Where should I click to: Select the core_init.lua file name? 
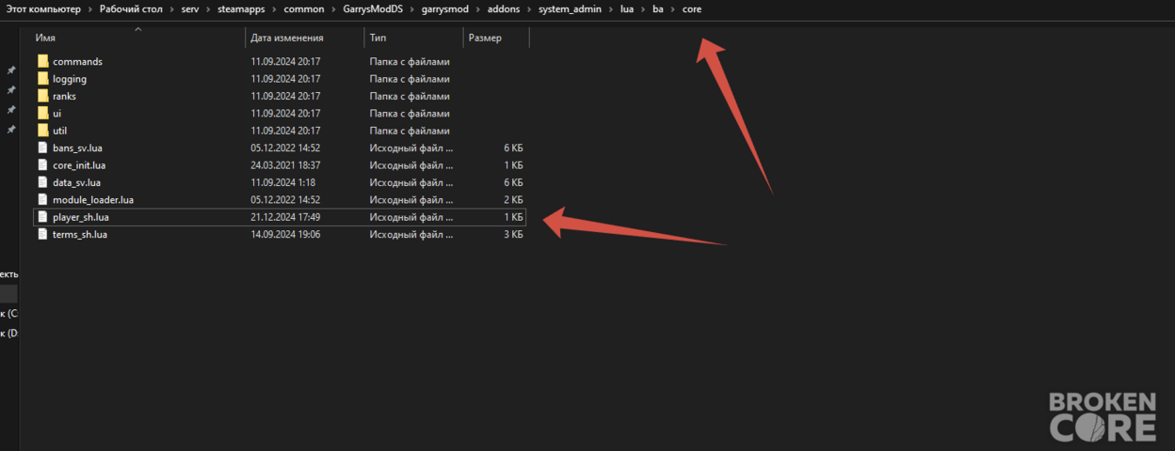pos(79,165)
